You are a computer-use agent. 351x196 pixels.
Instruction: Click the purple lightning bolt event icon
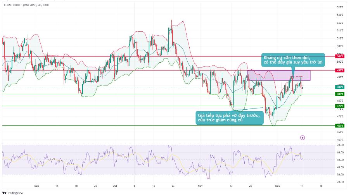coord(303,138)
